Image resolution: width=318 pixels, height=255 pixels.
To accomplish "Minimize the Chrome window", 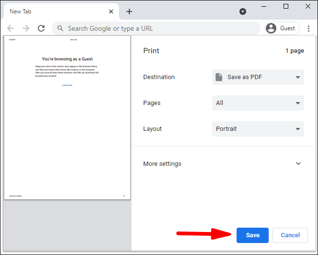I will (x=264, y=7).
